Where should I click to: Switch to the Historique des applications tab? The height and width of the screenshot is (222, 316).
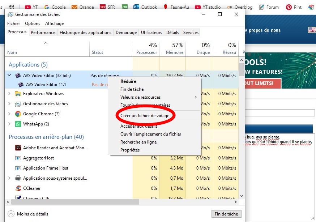click(85, 33)
